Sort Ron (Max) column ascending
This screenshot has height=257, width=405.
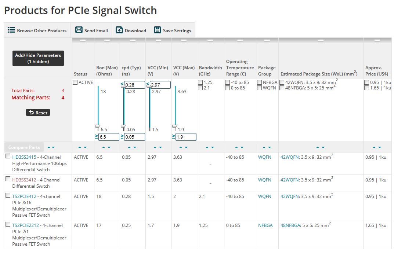pyautogui.click(x=104, y=147)
